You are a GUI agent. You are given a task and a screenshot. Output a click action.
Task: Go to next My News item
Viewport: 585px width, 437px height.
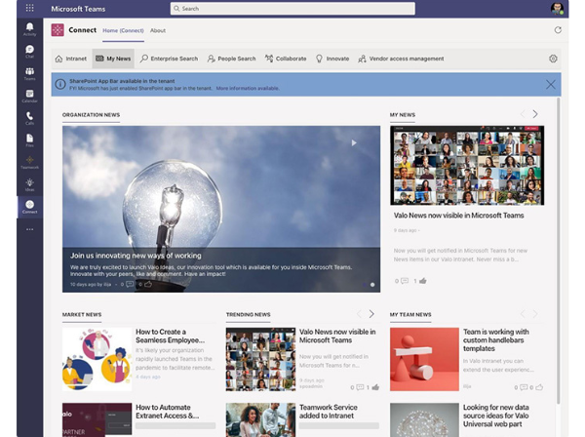(535, 114)
